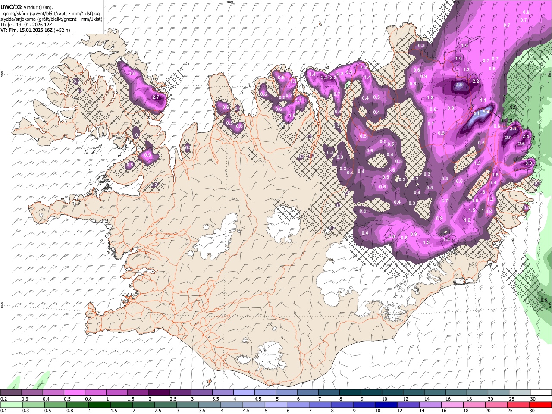Click the dark teal 8 swatch in the upper legend row
Image resolution: width=552 pixels, height=414 pixels.
tap(350, 392)
